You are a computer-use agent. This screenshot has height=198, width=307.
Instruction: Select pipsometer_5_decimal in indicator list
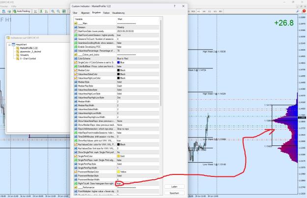(x=30, y=52)
